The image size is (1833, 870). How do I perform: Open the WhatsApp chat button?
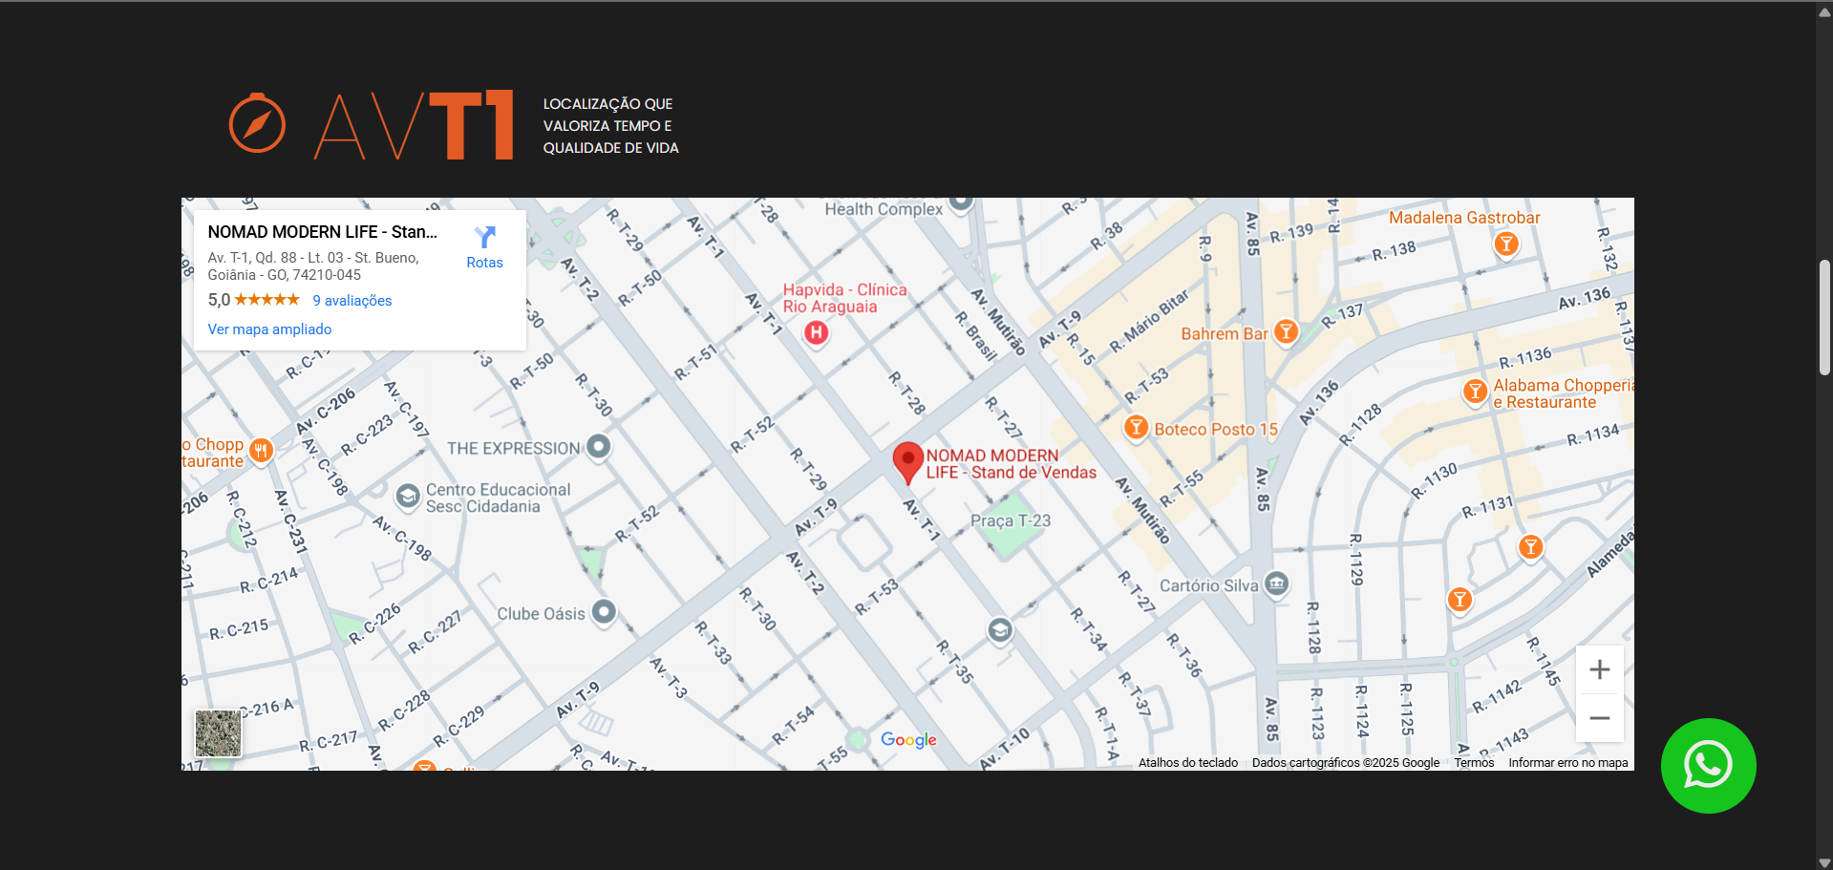tap(1708, 765)
